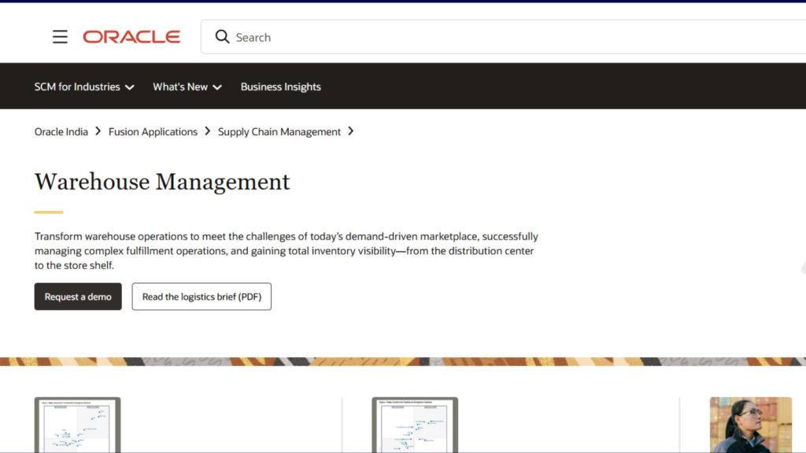Open Fusion Applications breadcrumb link
Viewport: 806px width, 453px height.
[x=153, y=132]
